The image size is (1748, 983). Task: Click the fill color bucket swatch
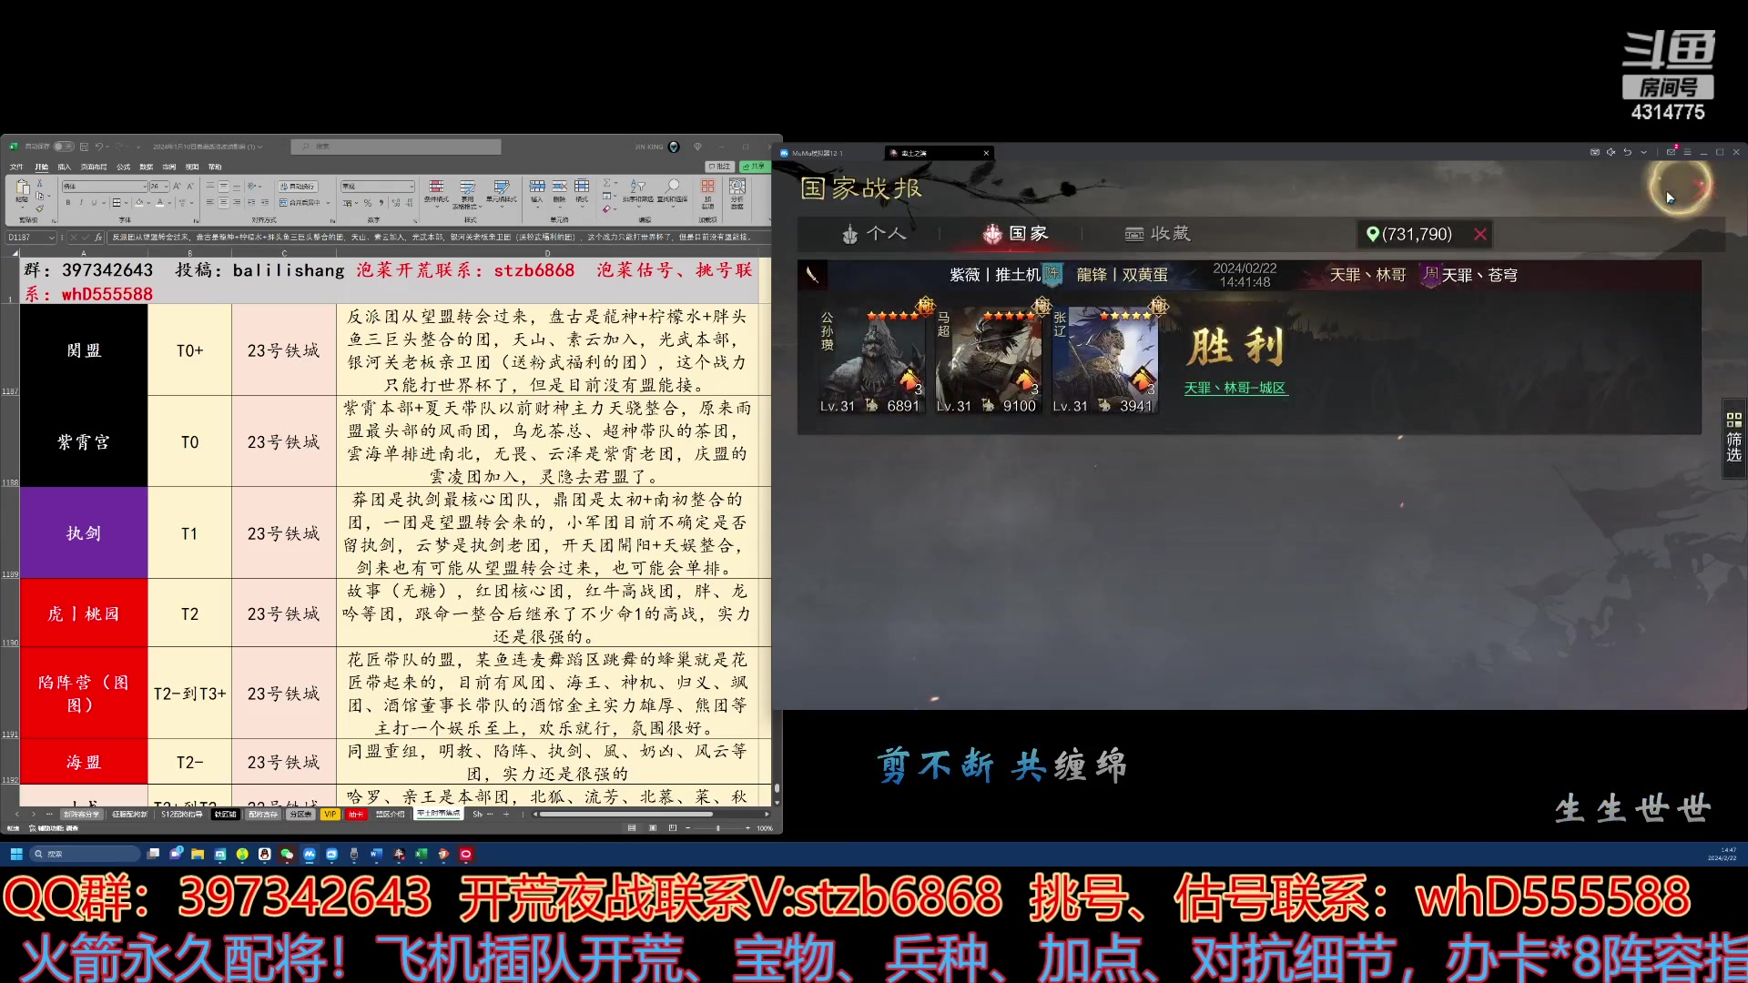pyautogui.click(x=138, y=203)
